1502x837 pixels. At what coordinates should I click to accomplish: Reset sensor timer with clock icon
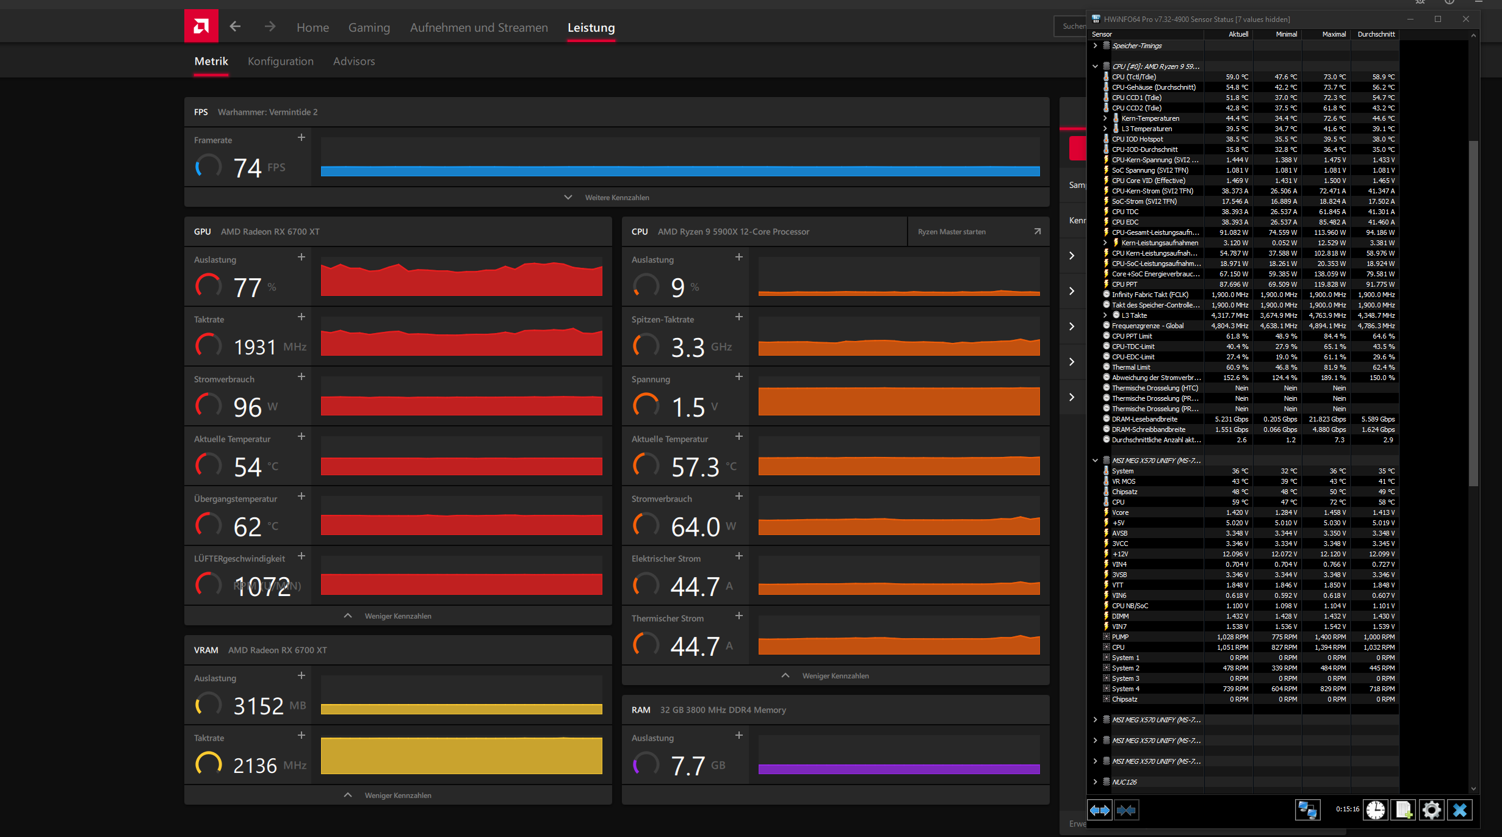coord(1376,810)
